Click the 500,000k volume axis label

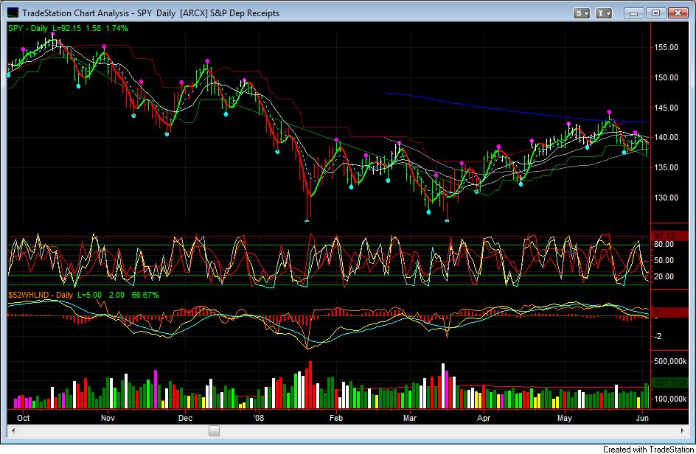[670, 362]
